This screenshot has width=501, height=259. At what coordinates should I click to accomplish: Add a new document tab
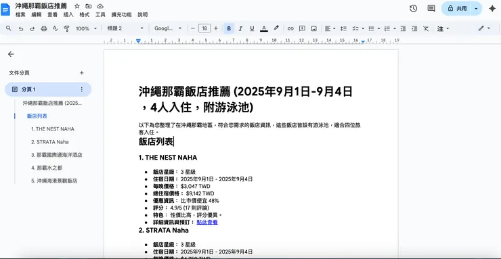point(81,73)
